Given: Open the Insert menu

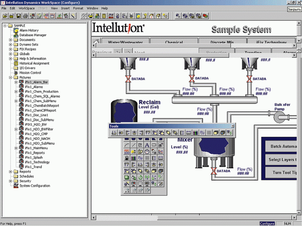Looking at the screenshot, I should coord(65,8).
